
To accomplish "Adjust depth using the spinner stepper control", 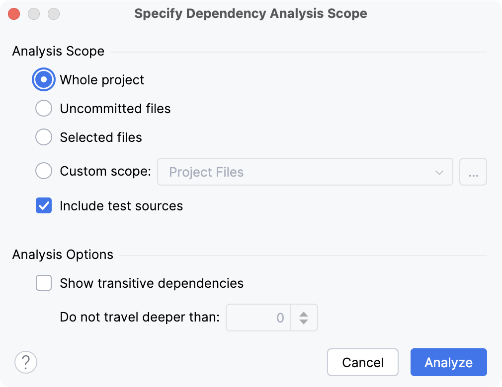I will pos(303,317).
